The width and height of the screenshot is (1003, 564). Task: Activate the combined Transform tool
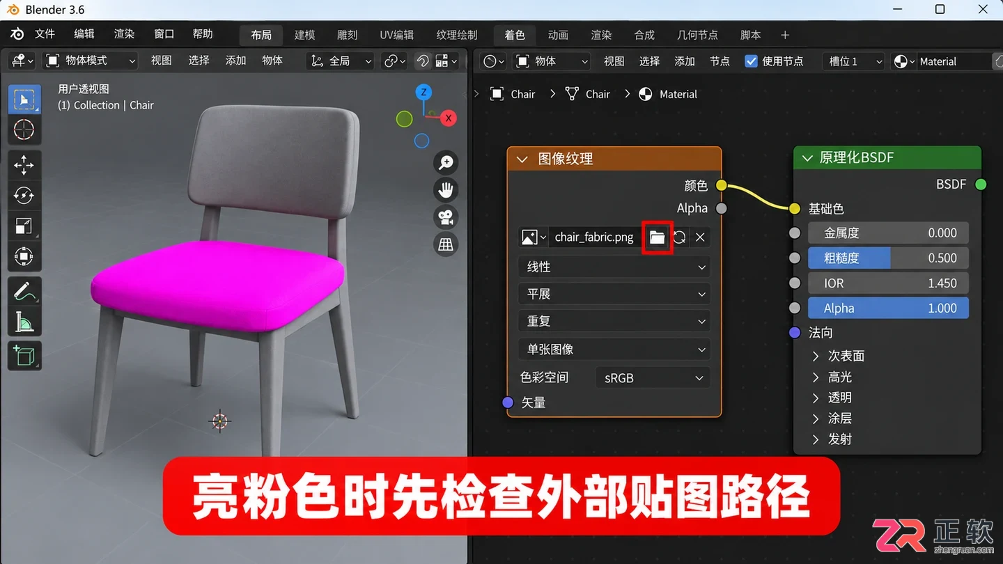point(24,257)
